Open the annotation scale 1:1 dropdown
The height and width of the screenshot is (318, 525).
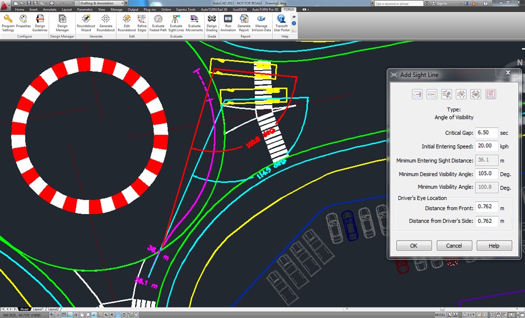(x=471, y=315)
